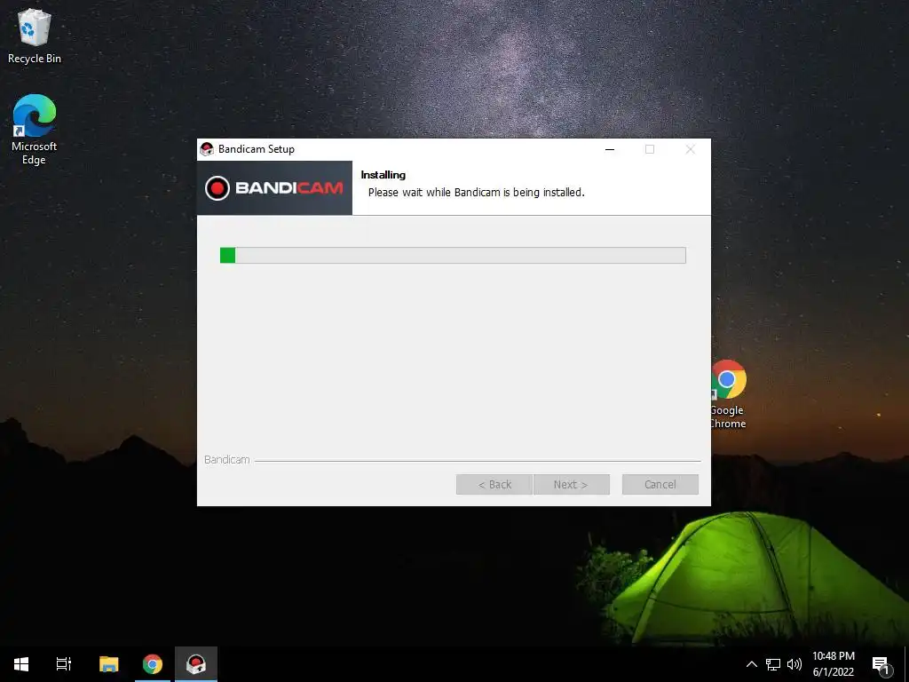Click the greyed-out installer close button
909x682 pixels.
tap(690, 149)
